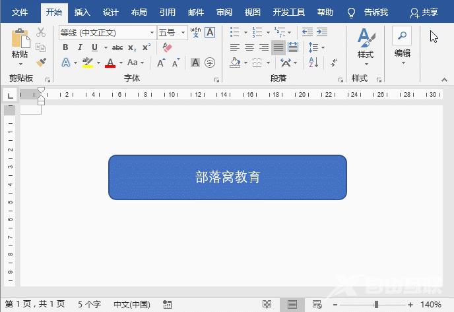Click the decrease indent icon
This screenshot has width=454, height=312.
308,32
